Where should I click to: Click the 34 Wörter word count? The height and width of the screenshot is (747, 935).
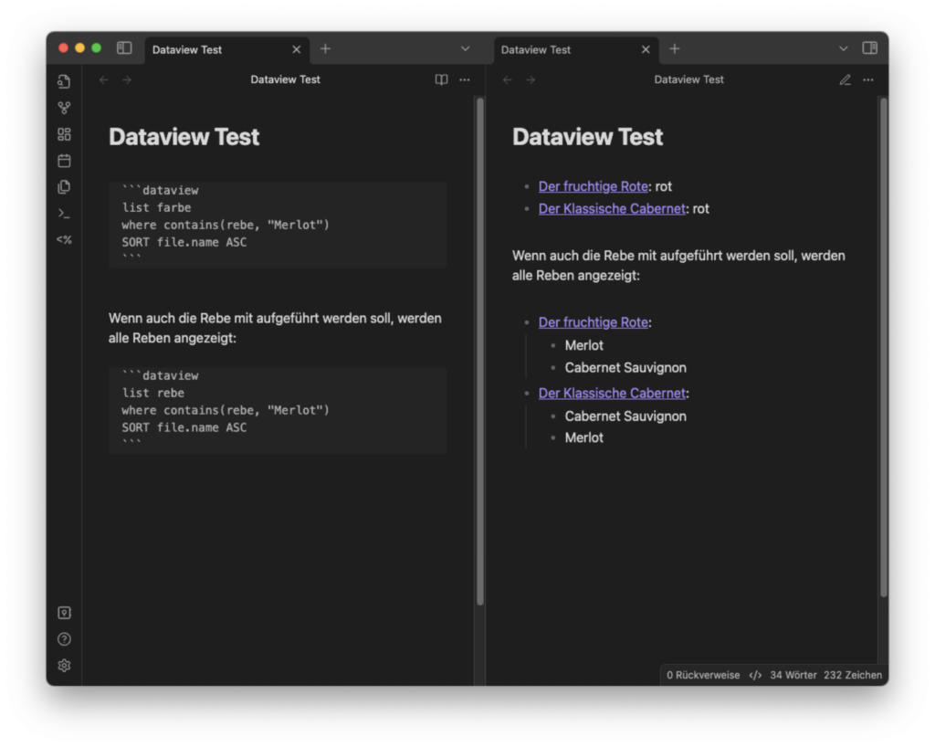point(793,676)
